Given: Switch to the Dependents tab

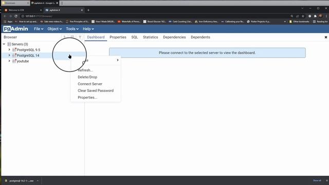Looking at the screenshot, I should [200, 37].
